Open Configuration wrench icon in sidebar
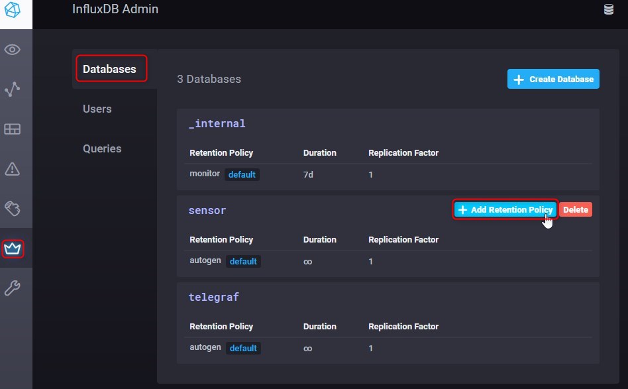This screenshot has height=389, width=628. (x=13, y=288)
